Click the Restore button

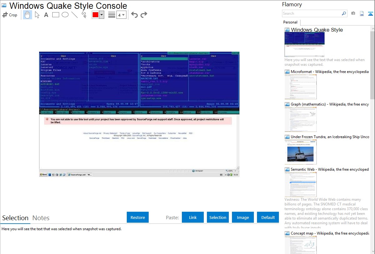[138, 217]
